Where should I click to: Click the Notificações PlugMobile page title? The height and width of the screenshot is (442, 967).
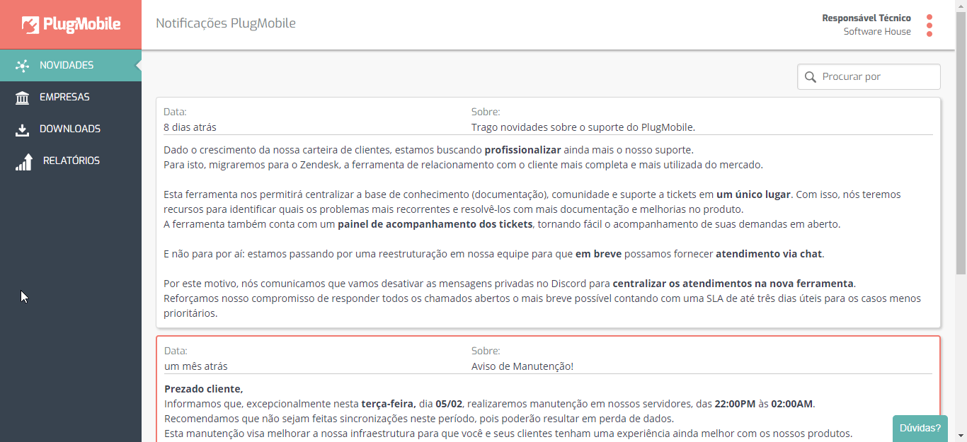point(226,23)
